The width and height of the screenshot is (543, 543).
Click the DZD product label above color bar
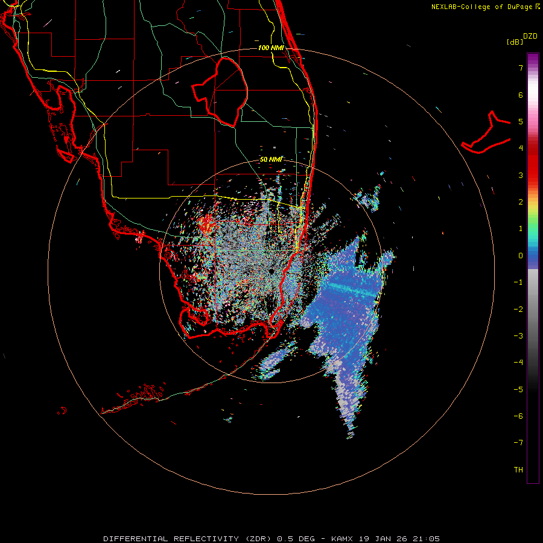(530, 36)
